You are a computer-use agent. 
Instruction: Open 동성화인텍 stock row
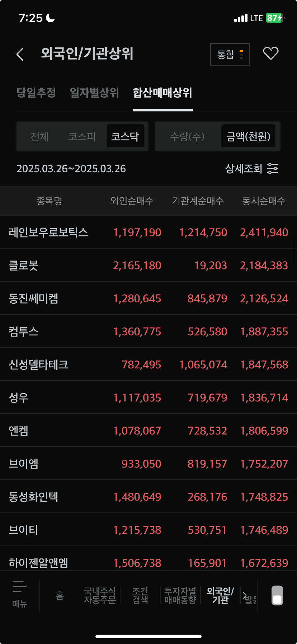148,497
